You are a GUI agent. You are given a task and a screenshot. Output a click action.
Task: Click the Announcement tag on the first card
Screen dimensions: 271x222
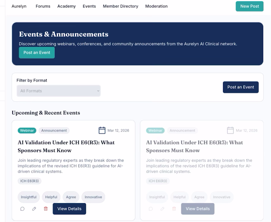click(54, 130)
